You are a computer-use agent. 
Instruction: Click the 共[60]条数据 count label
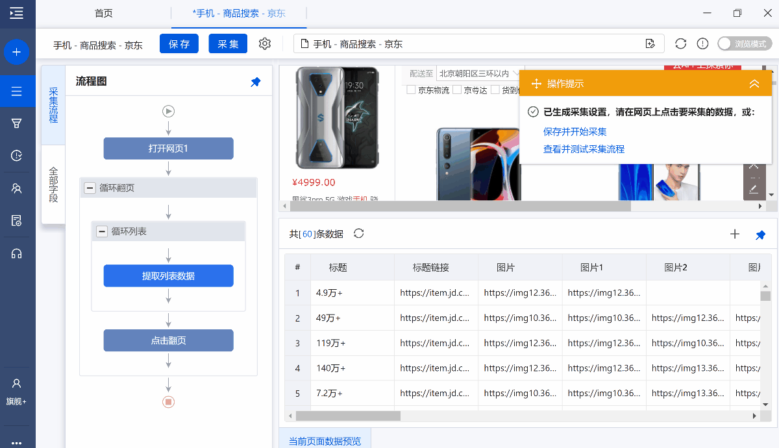coord(316,234)
